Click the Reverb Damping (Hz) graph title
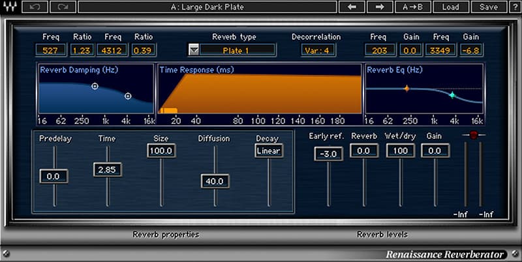 click(79, 70)
